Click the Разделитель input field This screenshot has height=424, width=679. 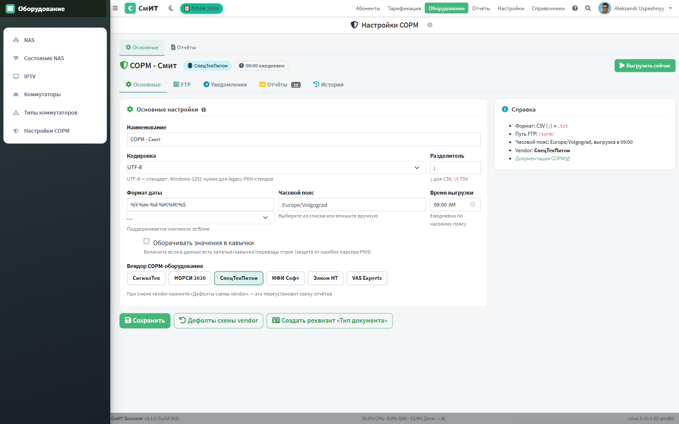click(x=455, y=167)
